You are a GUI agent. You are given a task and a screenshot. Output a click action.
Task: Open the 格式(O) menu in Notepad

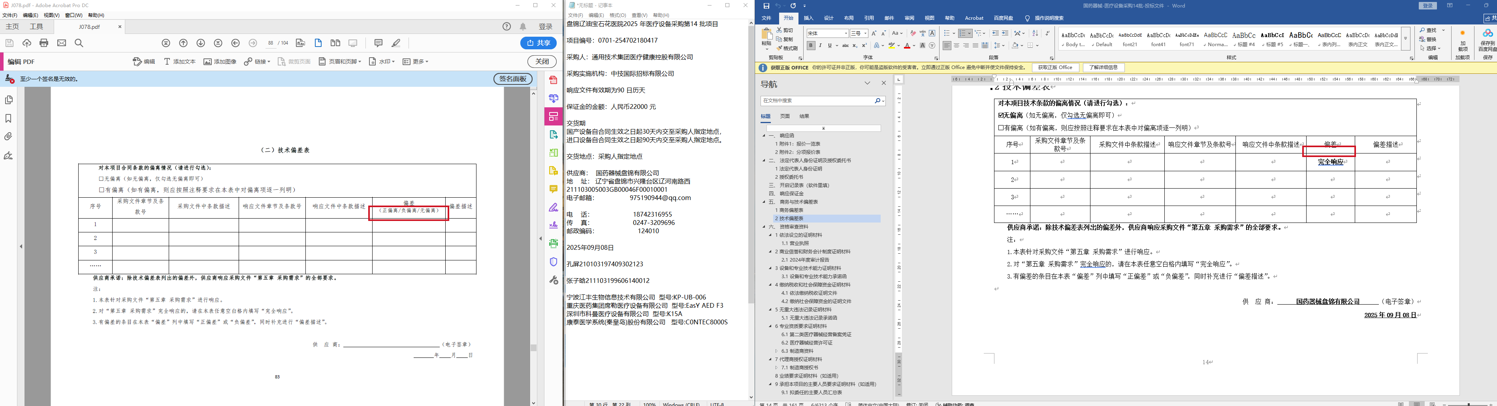618,16
